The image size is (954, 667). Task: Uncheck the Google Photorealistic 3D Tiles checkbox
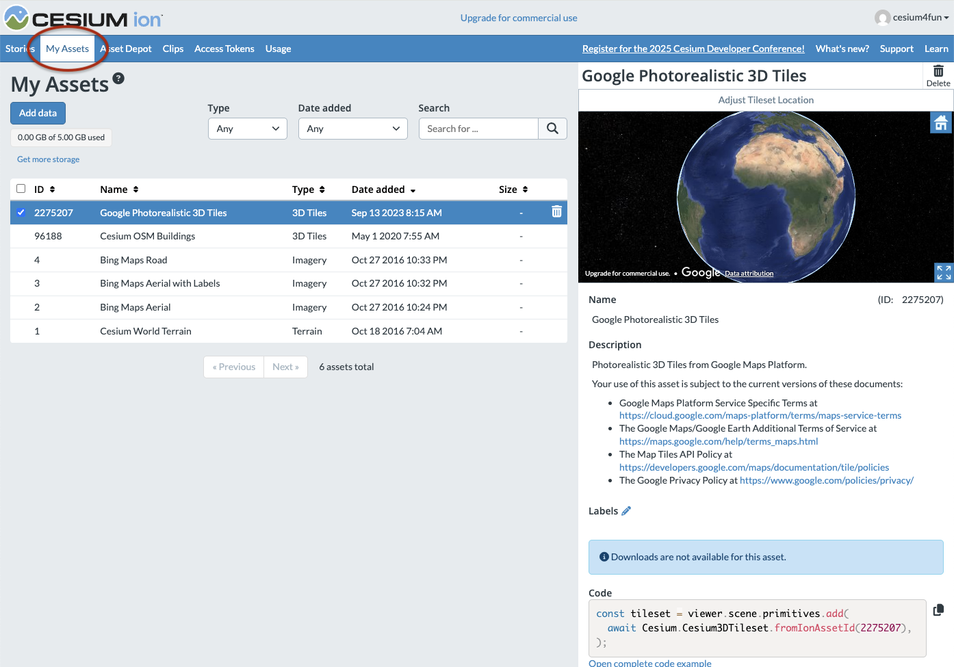coord(21,213)
